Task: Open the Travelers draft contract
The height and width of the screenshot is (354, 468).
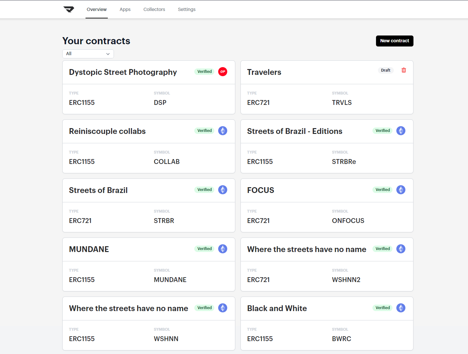Action: click(327, 87)
